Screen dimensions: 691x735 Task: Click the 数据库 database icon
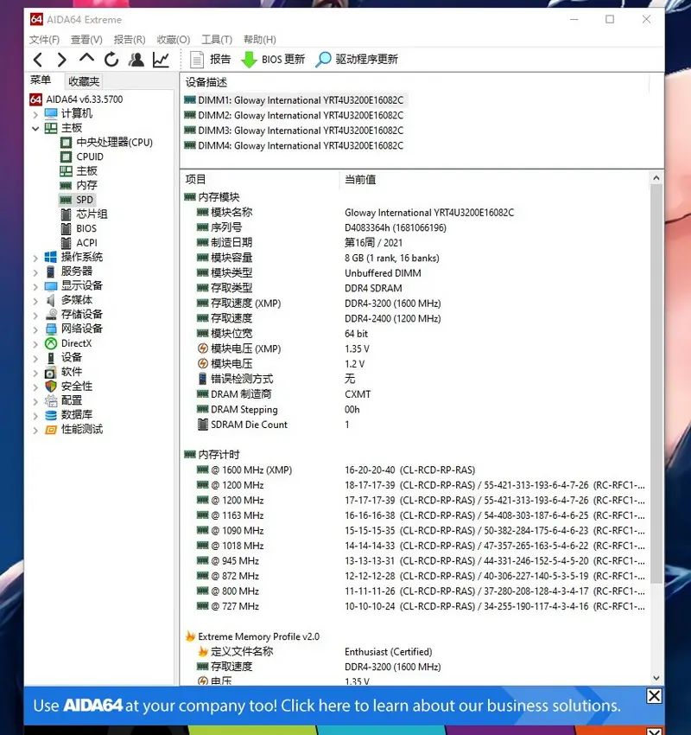(x=51, y=415)
